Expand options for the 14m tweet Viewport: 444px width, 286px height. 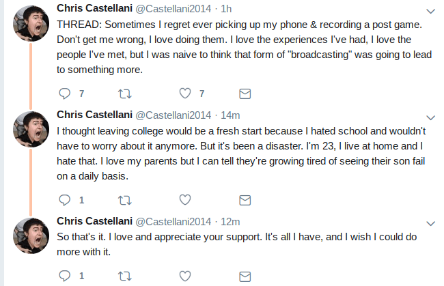[x=430, y=117]
